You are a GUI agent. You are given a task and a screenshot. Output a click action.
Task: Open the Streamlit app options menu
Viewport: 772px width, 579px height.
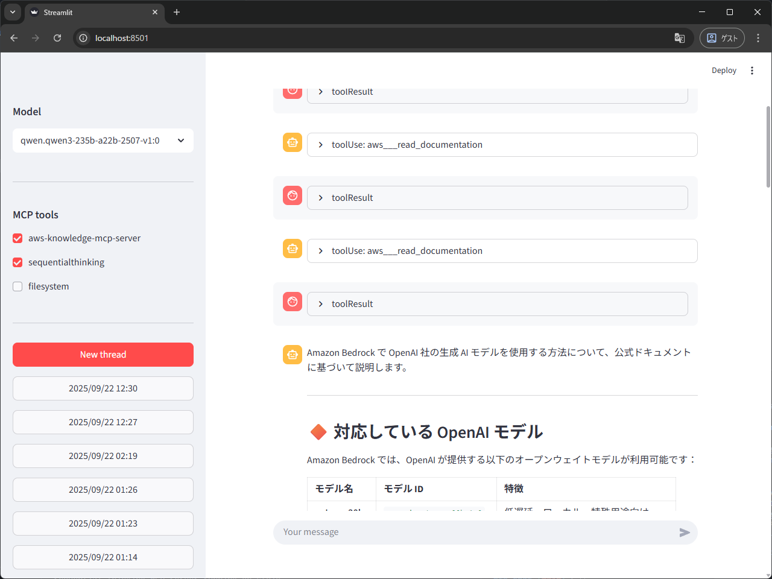[752, 71]
